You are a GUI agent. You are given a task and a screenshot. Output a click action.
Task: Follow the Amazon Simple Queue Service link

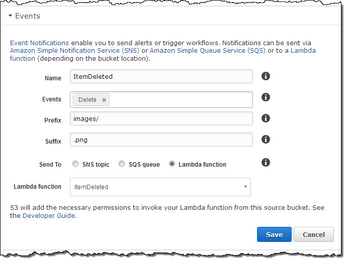click(207, 51)
